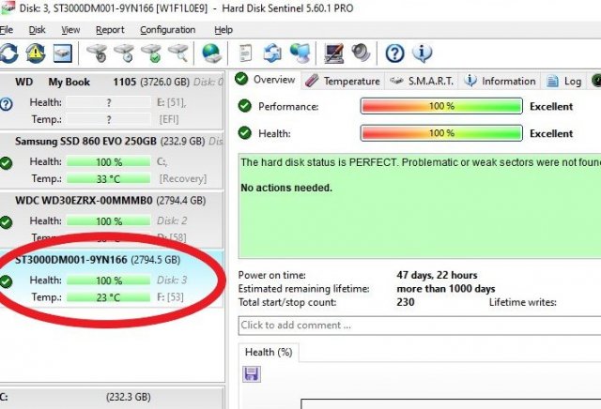Image resolution: width=601 pixels, height=409 pixels.
Task: Open help via the question mark icon
Action: 395,53
